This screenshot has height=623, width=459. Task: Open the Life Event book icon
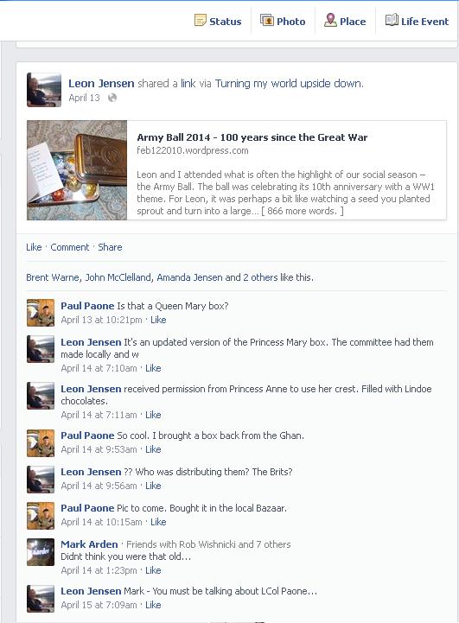coord(392,20)
